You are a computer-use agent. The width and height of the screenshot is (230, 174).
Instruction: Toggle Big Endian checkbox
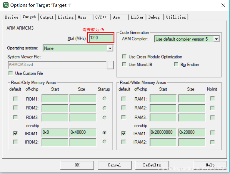click(x=176, y=64)
